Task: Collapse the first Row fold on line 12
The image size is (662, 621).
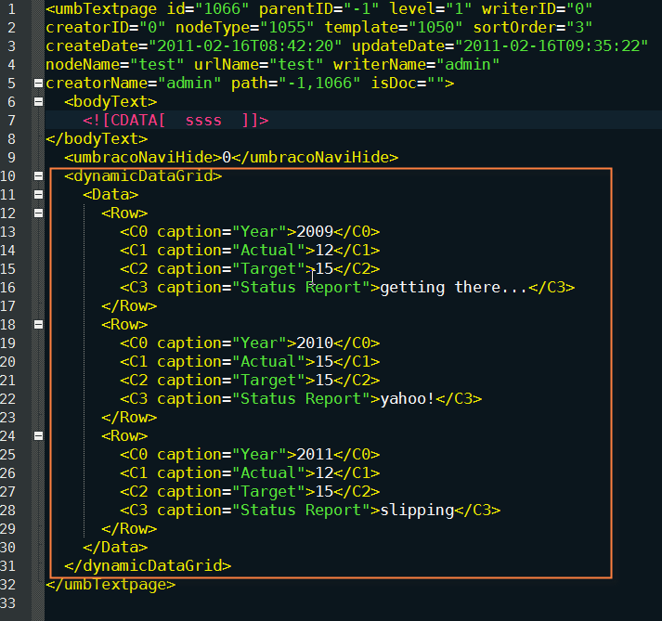Action: point(38,213)
